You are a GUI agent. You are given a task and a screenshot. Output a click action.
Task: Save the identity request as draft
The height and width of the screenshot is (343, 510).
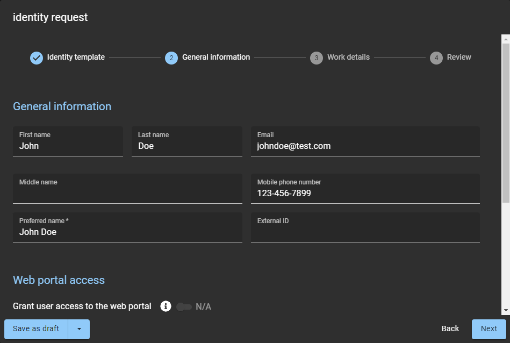tap(35, 328)
